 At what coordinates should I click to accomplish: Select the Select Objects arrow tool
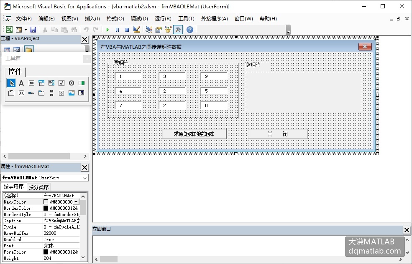pyautogui.click(x=11, y=83)
